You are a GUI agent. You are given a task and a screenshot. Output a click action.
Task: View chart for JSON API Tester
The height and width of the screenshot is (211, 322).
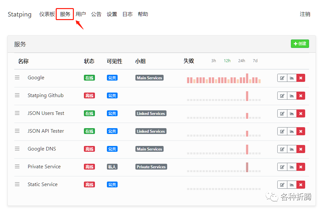pos(292,131)
